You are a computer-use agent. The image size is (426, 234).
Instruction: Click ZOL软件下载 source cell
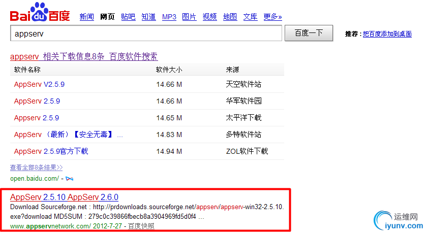tap(247, 151)
